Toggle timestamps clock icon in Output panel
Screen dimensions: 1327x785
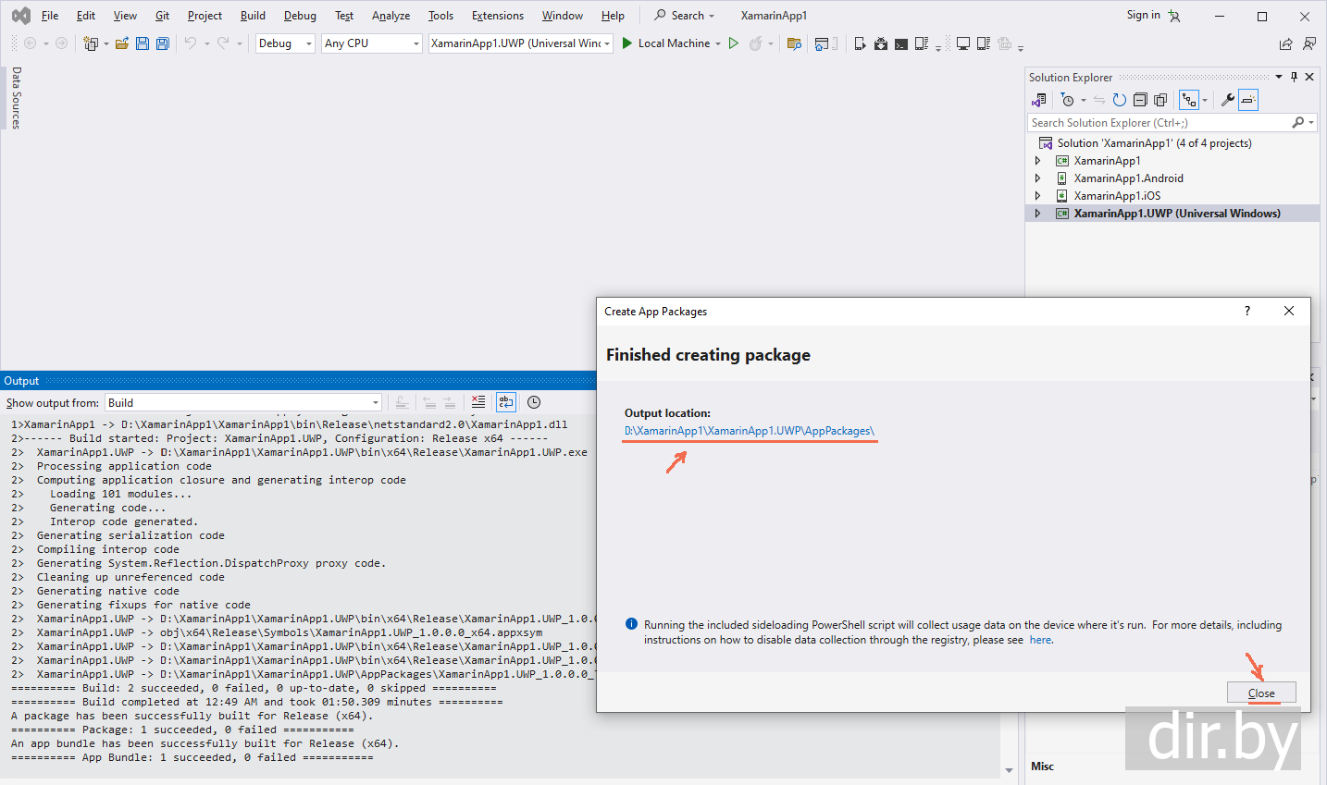pos(534,402)
